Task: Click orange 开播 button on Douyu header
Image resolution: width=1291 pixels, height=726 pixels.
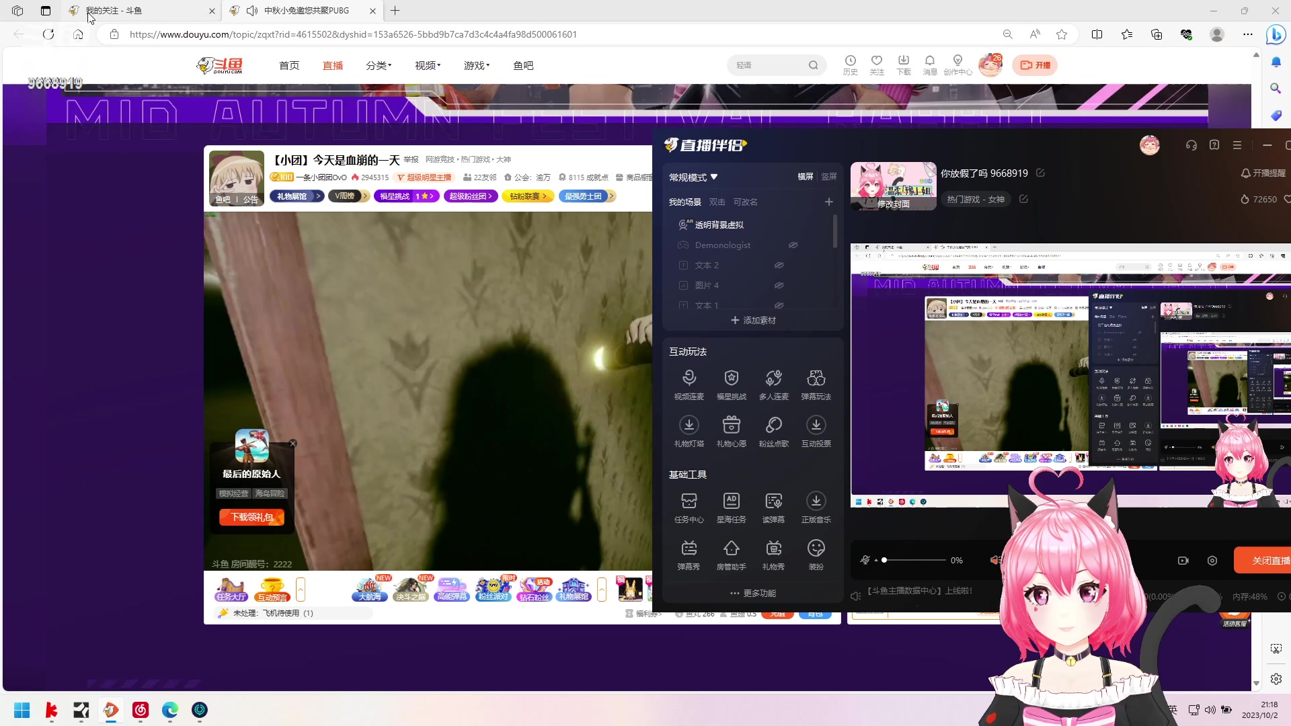Action: (x=1035, y=65)
